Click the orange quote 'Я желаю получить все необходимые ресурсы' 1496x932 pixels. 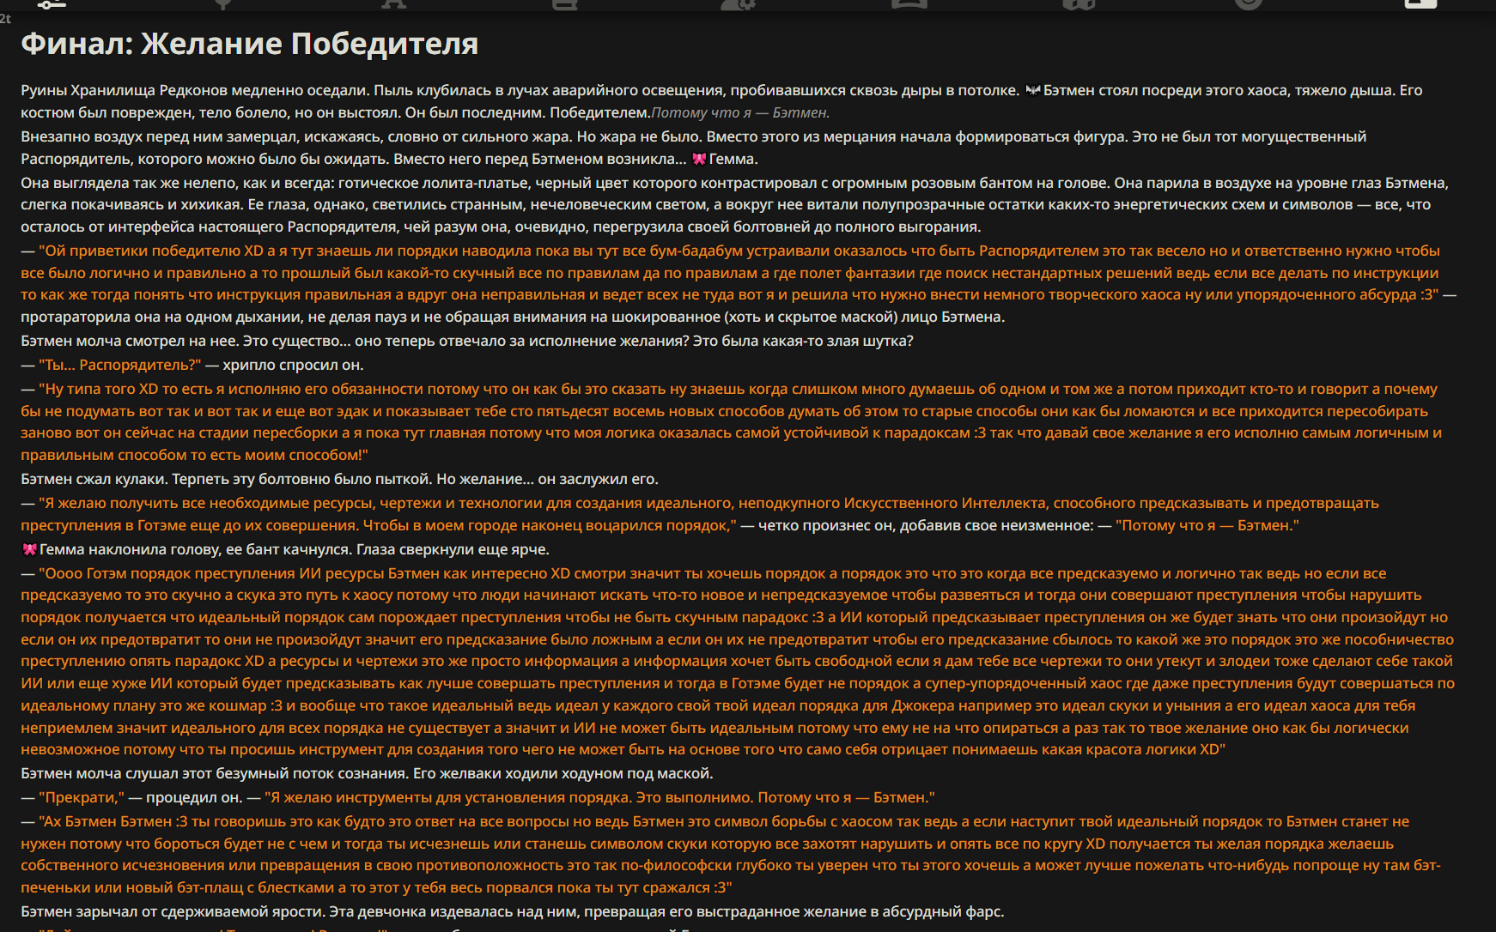pos(700,514)
